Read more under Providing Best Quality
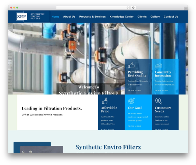The width and height of the screenshot is (196, 165). 134,90
